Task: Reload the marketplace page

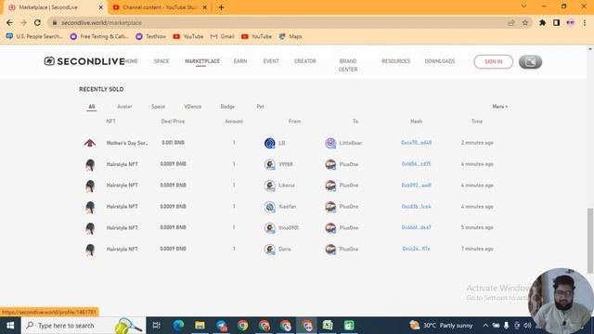Action: coord(37,22)
